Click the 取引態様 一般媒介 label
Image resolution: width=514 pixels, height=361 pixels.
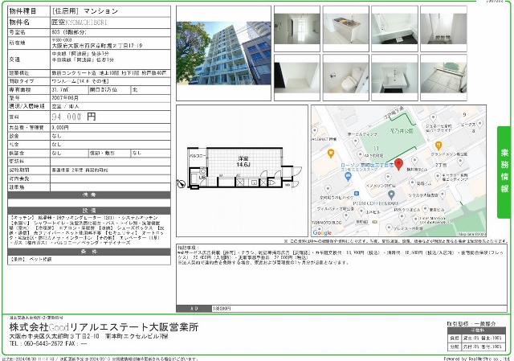[471, 323]
